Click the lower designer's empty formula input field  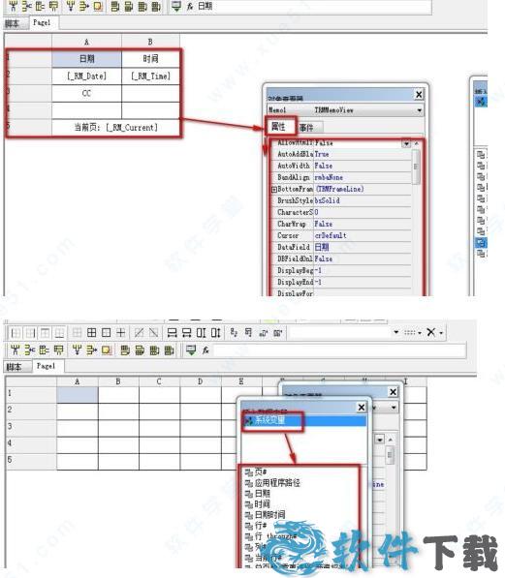(339, 350)
